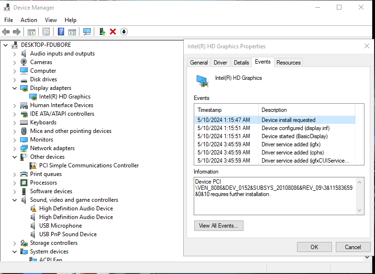Collapse the Display adapters category
Screen dimensions: 375x274
(x=14, y=88)
